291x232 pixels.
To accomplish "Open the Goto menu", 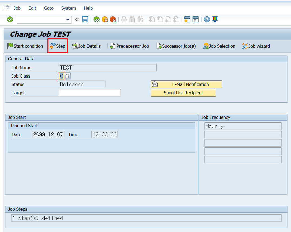I will point(48,8).
